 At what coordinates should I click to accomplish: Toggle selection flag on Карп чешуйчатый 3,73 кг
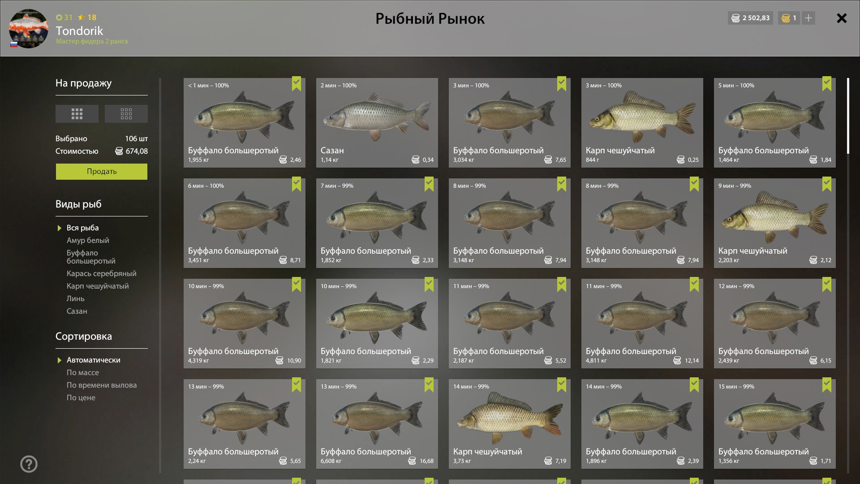562,385
